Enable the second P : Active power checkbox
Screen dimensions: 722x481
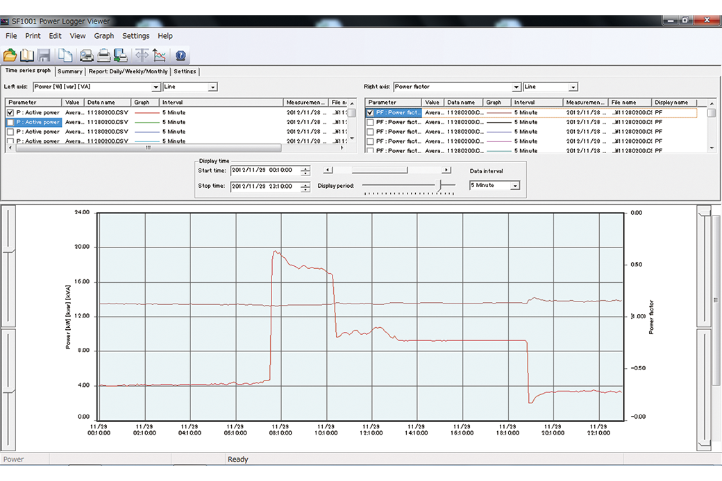(x=10, y=122)
